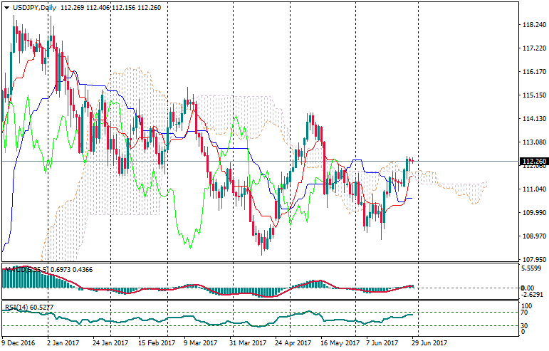Click the 9 Dec 2016 date label

pyautogui.click(x=19, y=343)
